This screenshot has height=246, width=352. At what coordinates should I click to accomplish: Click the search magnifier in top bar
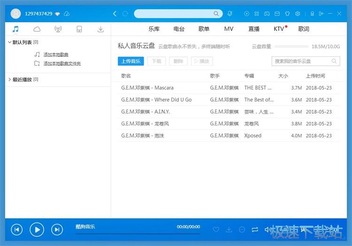[216, 14]
